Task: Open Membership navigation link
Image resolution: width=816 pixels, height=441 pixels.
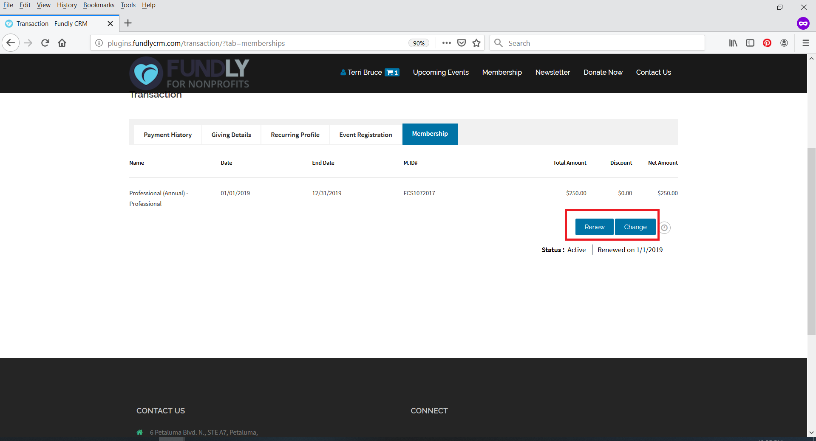Action: point(502,73)
